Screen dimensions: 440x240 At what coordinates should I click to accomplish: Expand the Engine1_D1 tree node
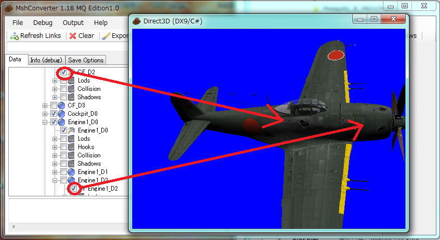(x=55, y=172)
